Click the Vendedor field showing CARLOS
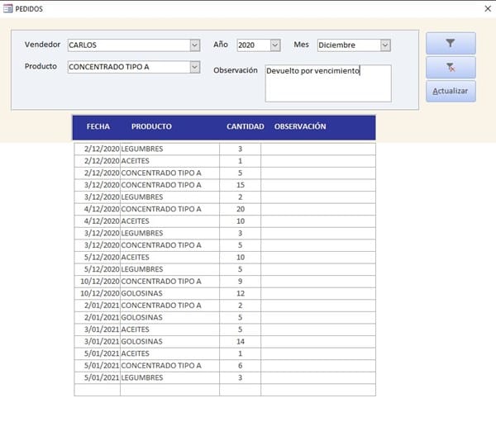The image size is (496, 422). click(x=128, y=45)
